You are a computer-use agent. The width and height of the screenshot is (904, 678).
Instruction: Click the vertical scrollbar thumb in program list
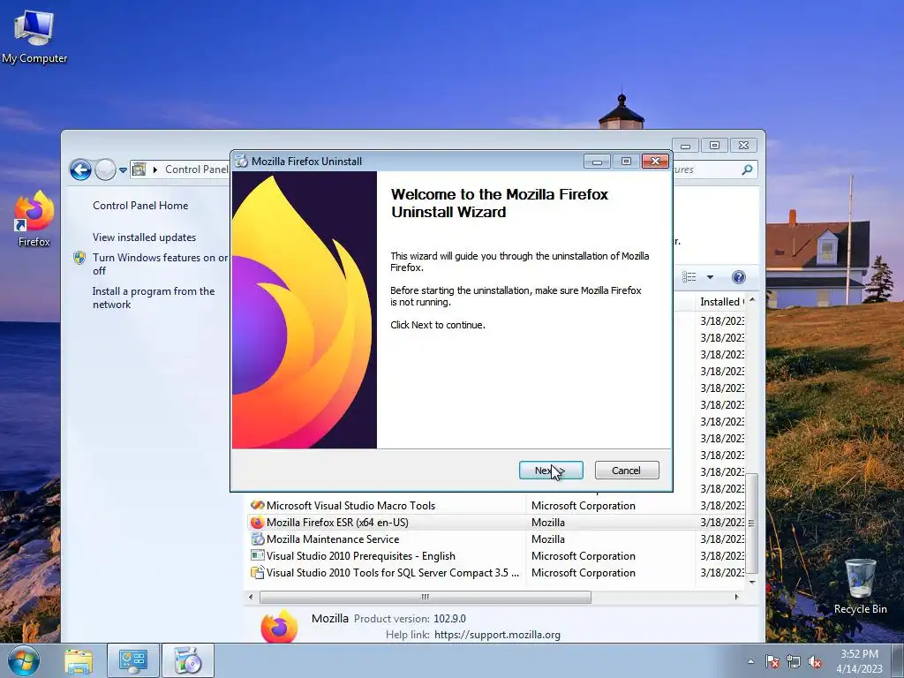click(x=752, y=523)
